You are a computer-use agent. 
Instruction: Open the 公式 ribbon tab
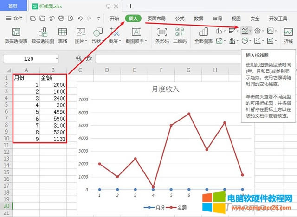[x=180, y=19]
